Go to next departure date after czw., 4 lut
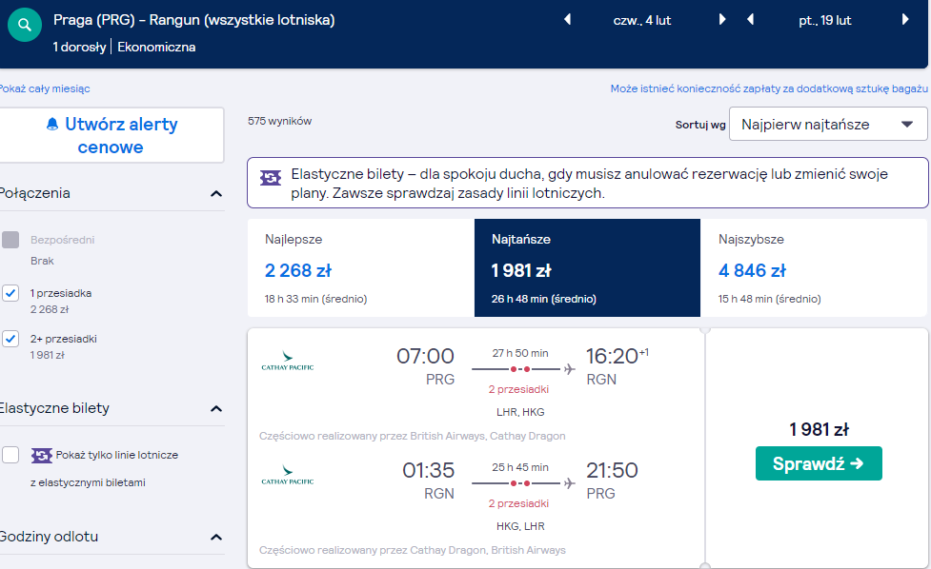931x569 pixels. (722, 20)
